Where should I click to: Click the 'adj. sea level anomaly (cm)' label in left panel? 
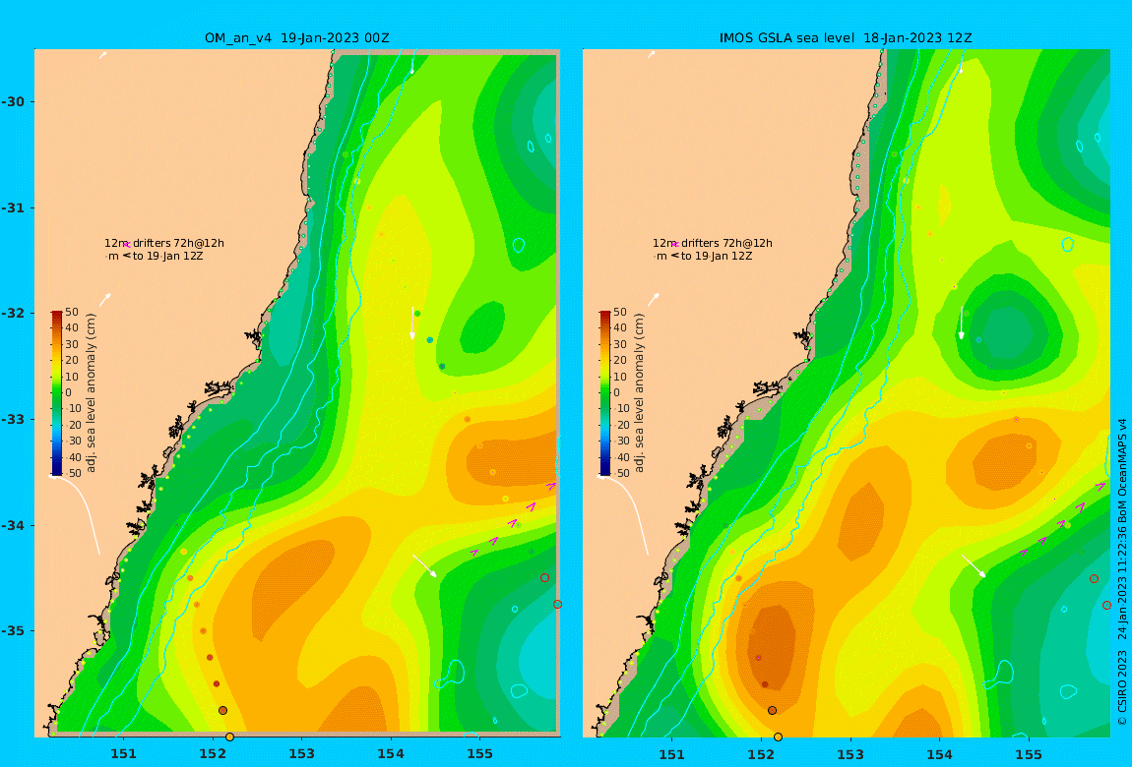coord(91,393)
